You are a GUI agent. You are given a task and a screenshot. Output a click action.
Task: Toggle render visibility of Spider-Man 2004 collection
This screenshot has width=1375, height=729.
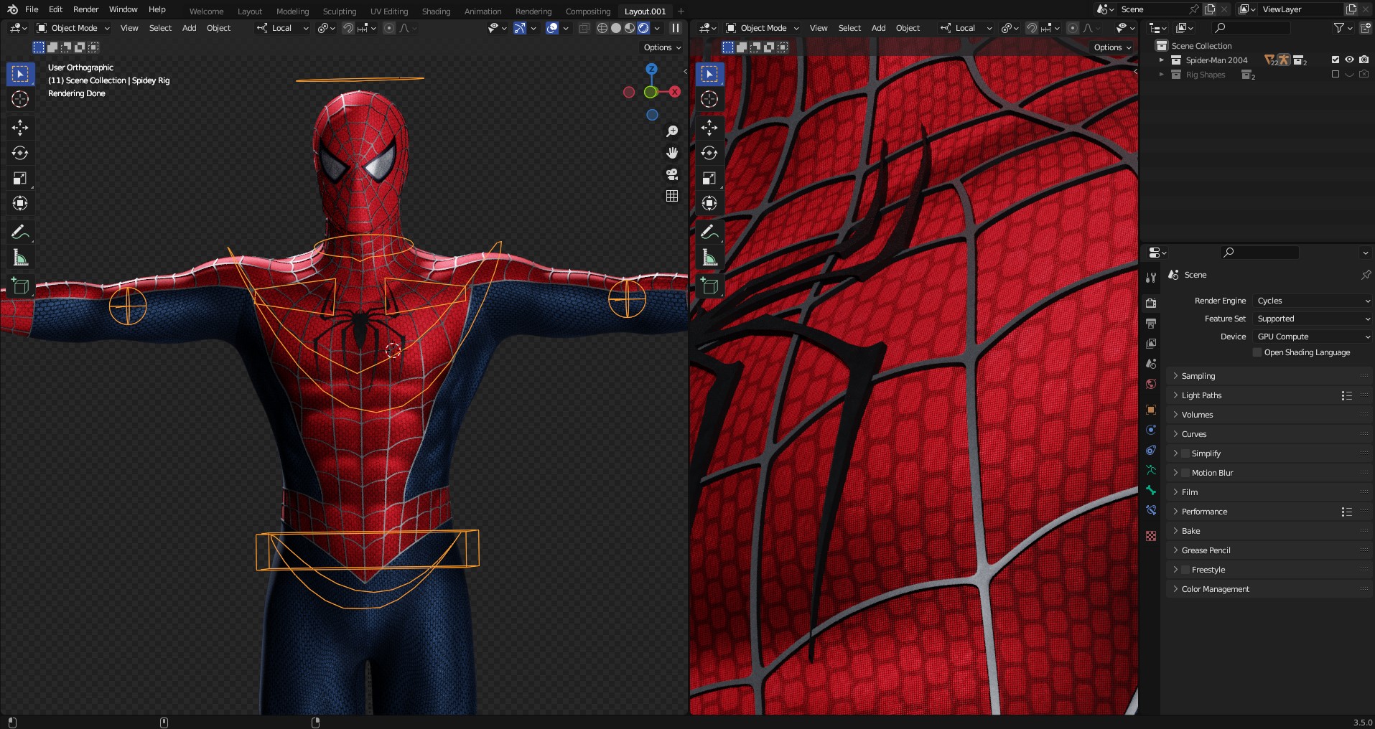click(1364, 60)
